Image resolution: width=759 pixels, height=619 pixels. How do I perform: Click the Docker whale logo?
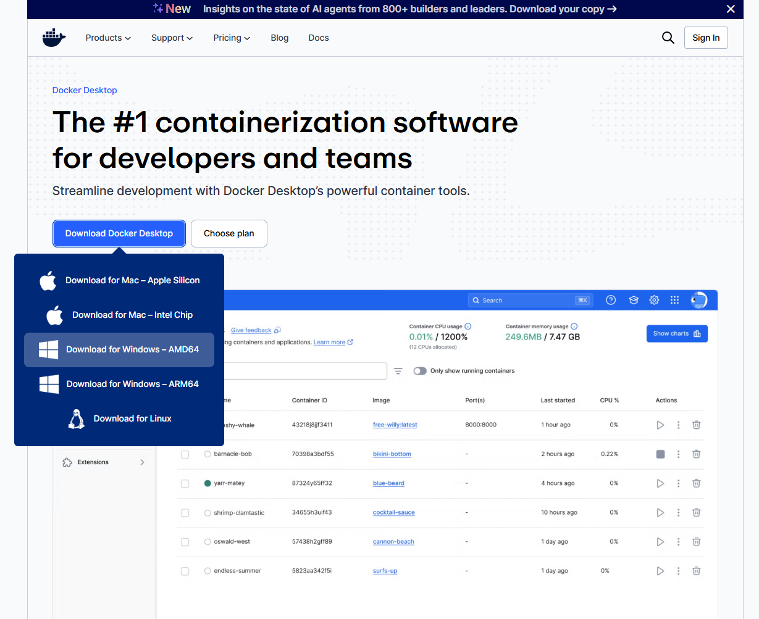(x=54, y=38)
